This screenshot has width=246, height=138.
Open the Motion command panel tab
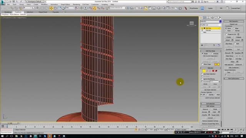[x=212, y=18]
